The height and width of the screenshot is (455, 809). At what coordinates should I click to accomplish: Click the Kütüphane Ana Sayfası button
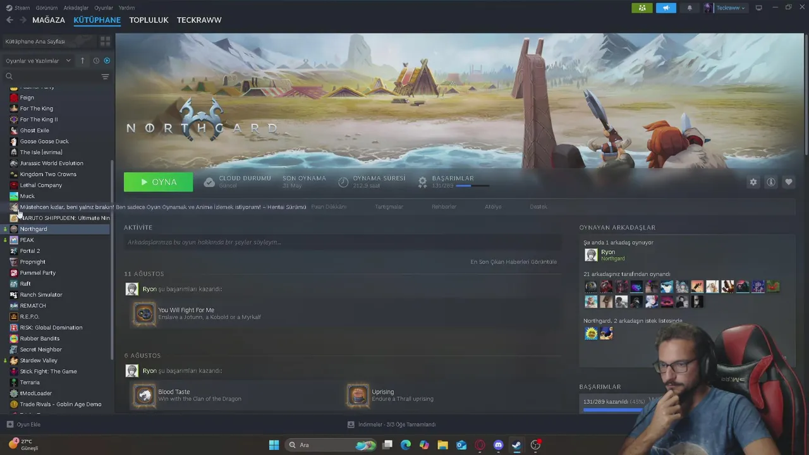[49, 41]
